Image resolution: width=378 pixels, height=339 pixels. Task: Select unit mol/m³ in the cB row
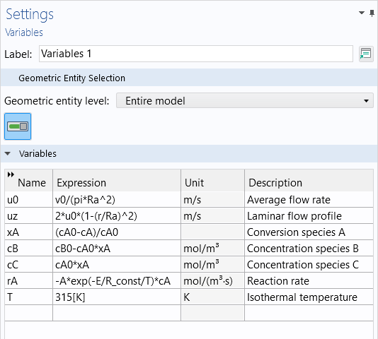click(212, 249)
